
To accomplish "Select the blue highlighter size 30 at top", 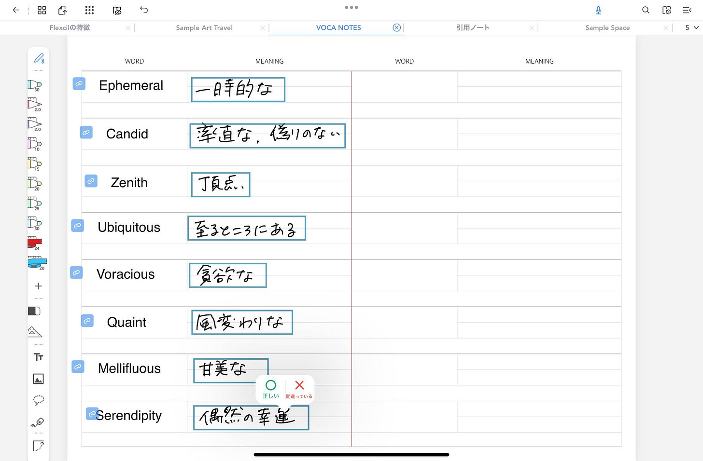I will click(x=35, y=85).
